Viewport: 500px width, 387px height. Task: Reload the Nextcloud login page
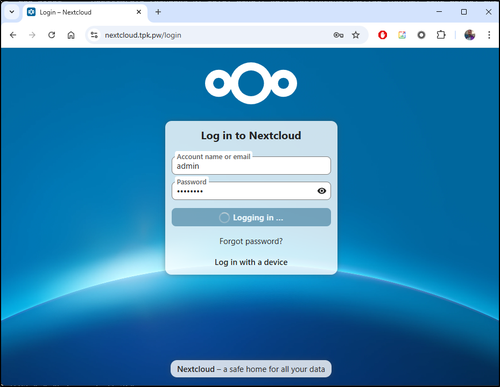click(52, 35)
